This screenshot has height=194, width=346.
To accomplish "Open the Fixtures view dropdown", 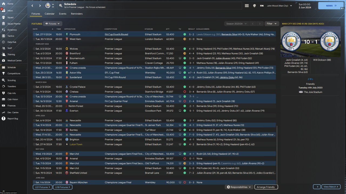I will (x=53, y=24).
